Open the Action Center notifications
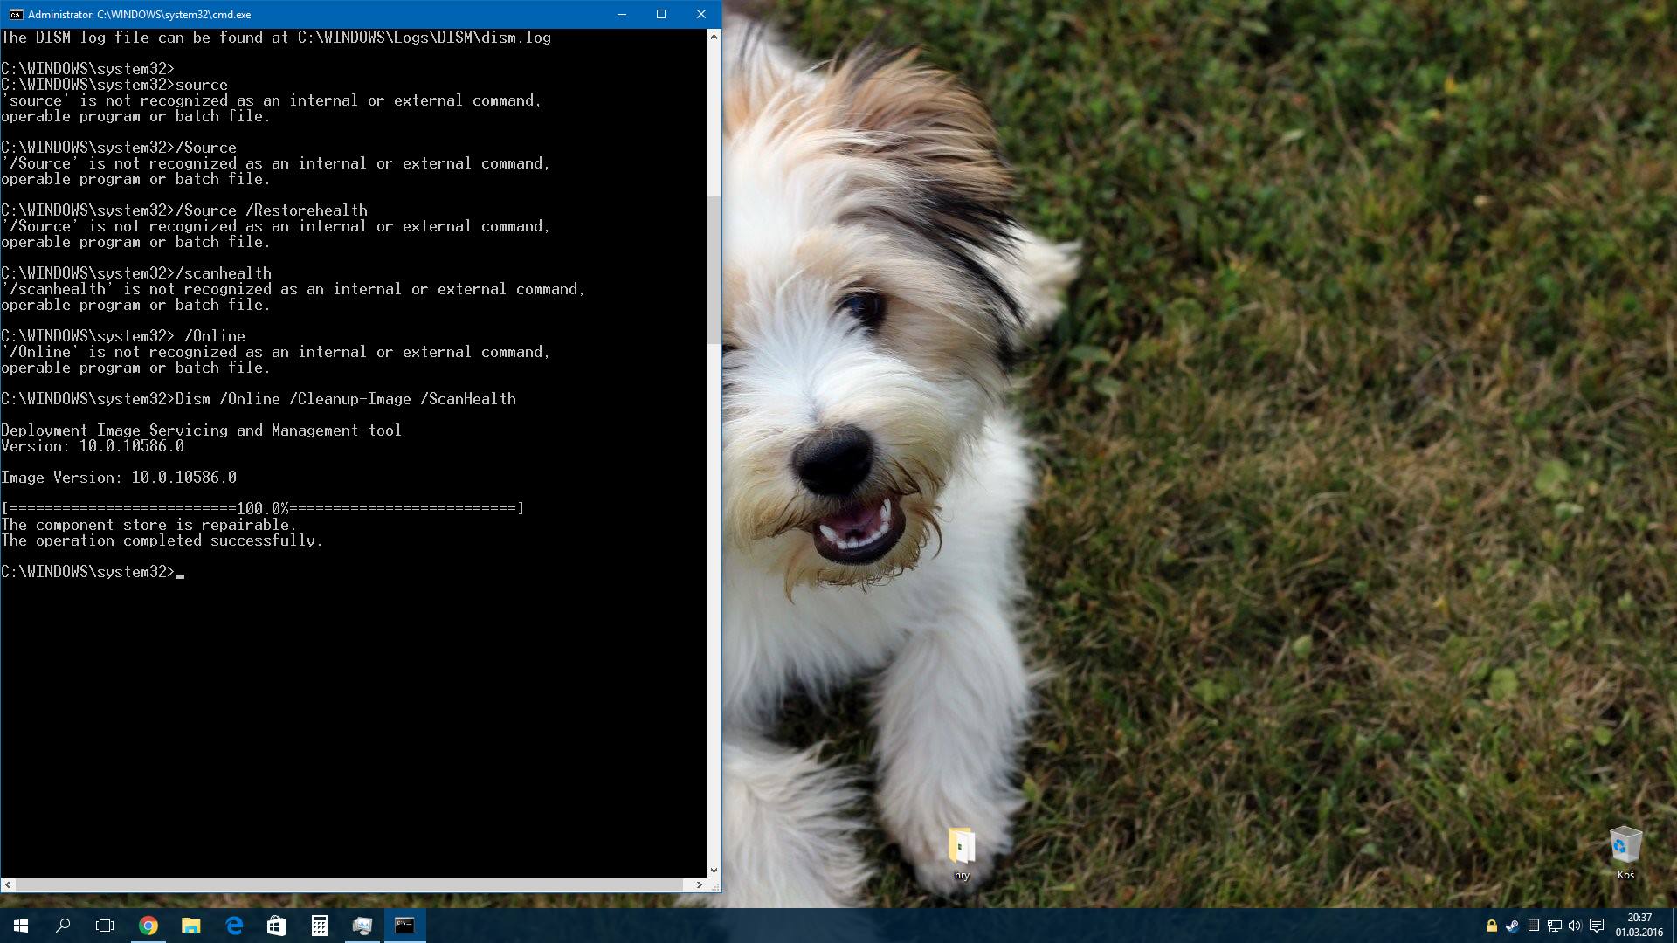Screen dimensions: 1677x943 tap(1597, 926)
